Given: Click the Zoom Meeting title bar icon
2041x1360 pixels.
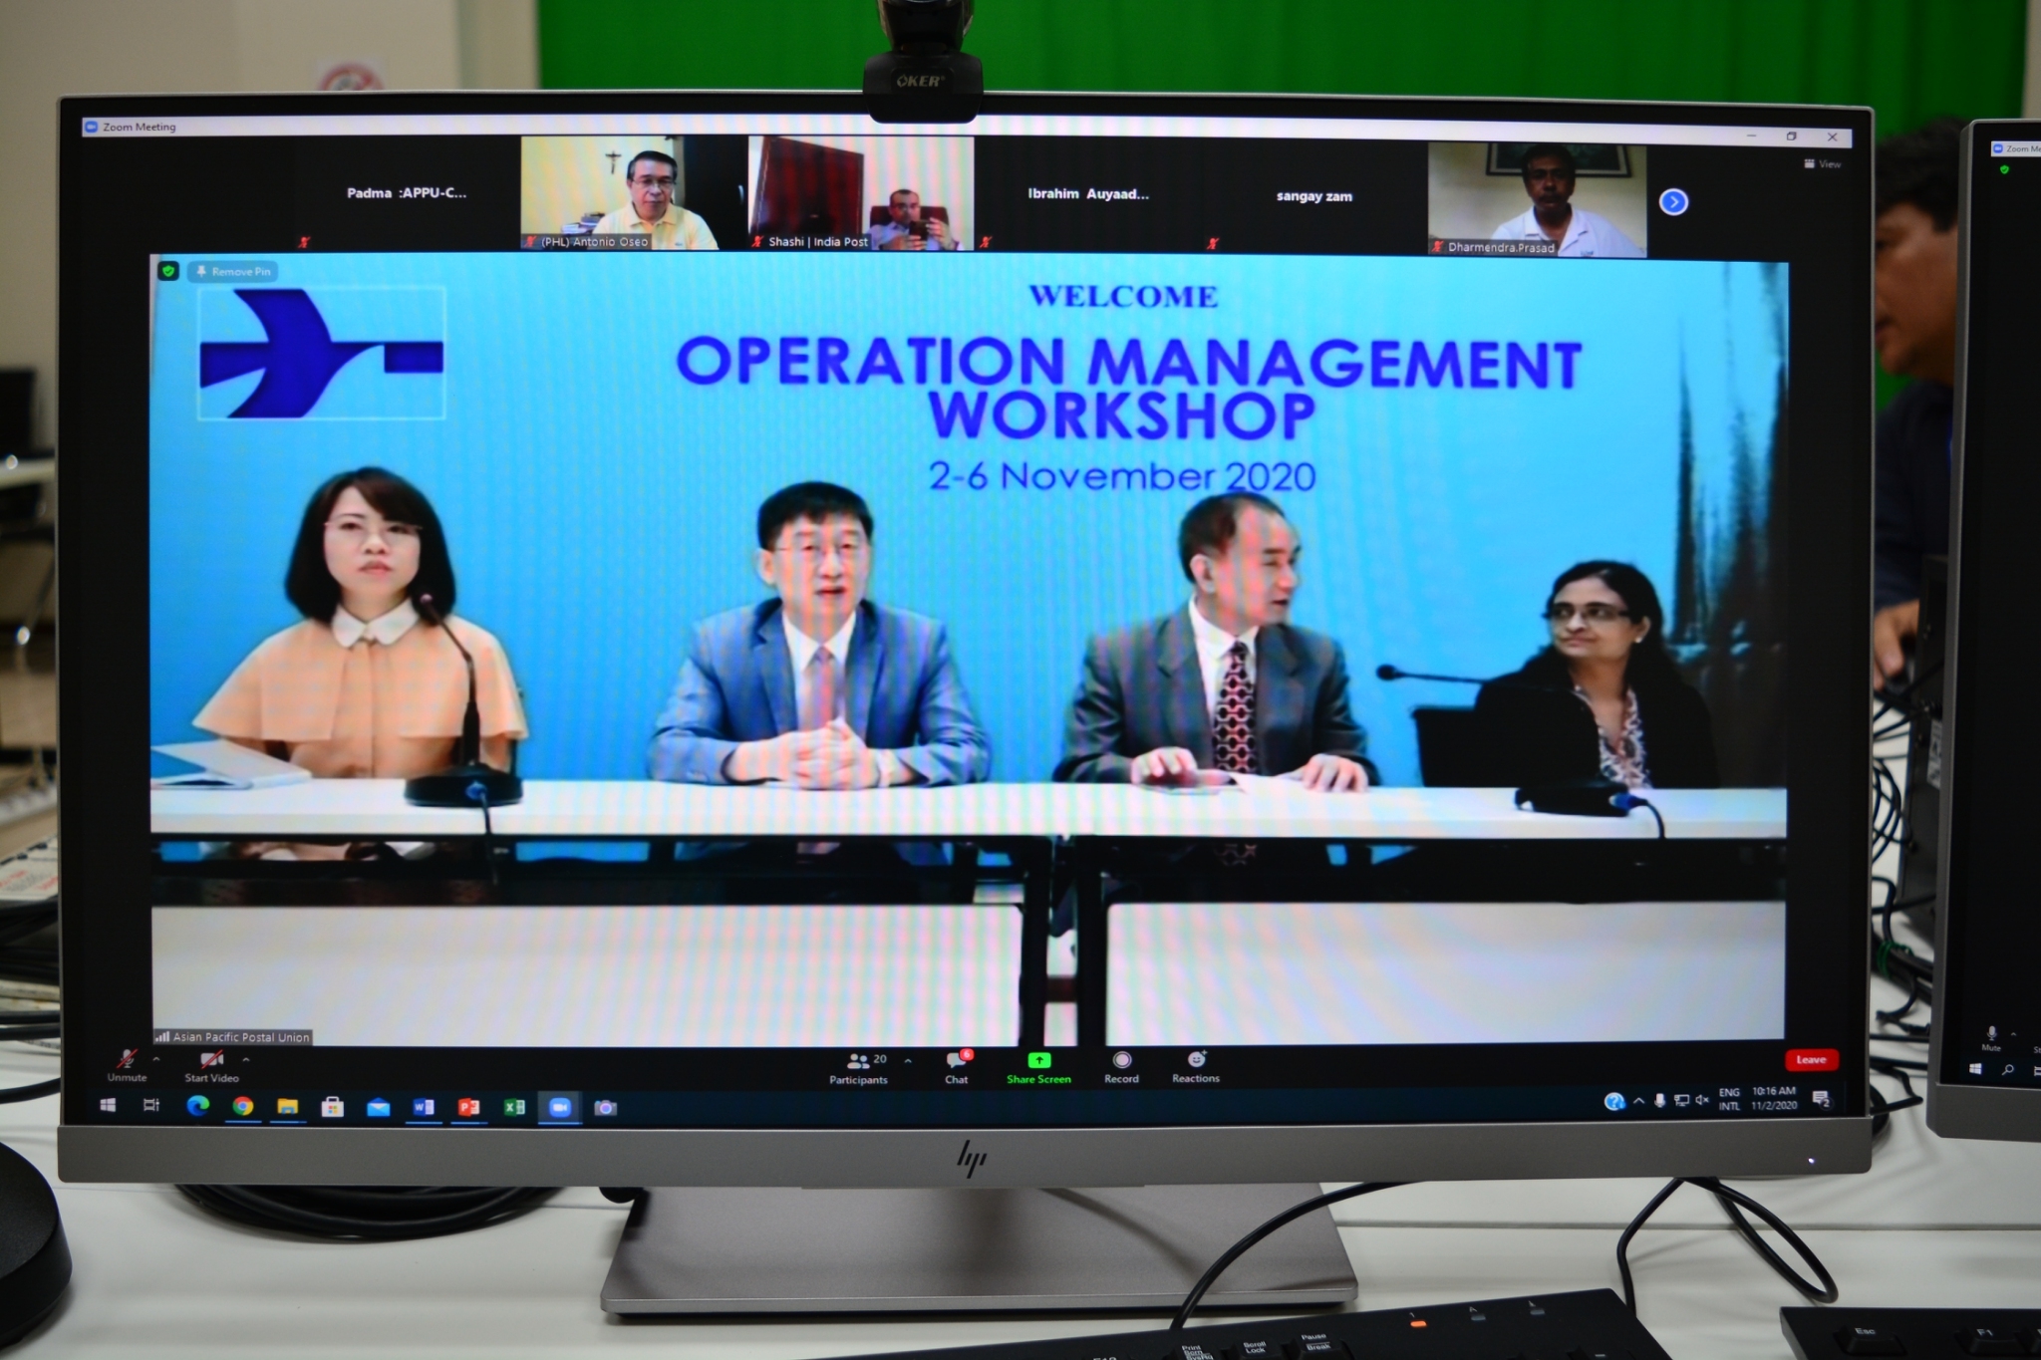Looking at the screenshot, I should coord(92,127).
